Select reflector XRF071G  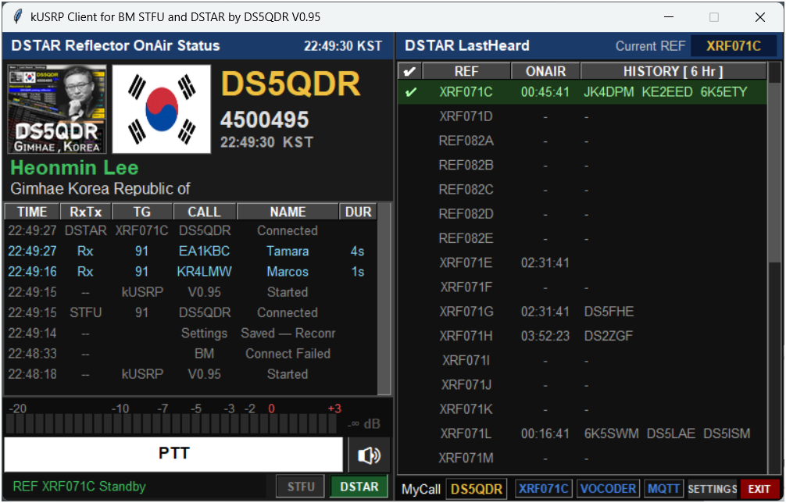(583, 312)
